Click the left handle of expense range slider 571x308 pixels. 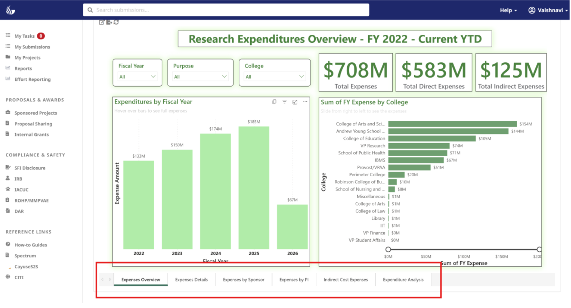[x=388, y=249]
